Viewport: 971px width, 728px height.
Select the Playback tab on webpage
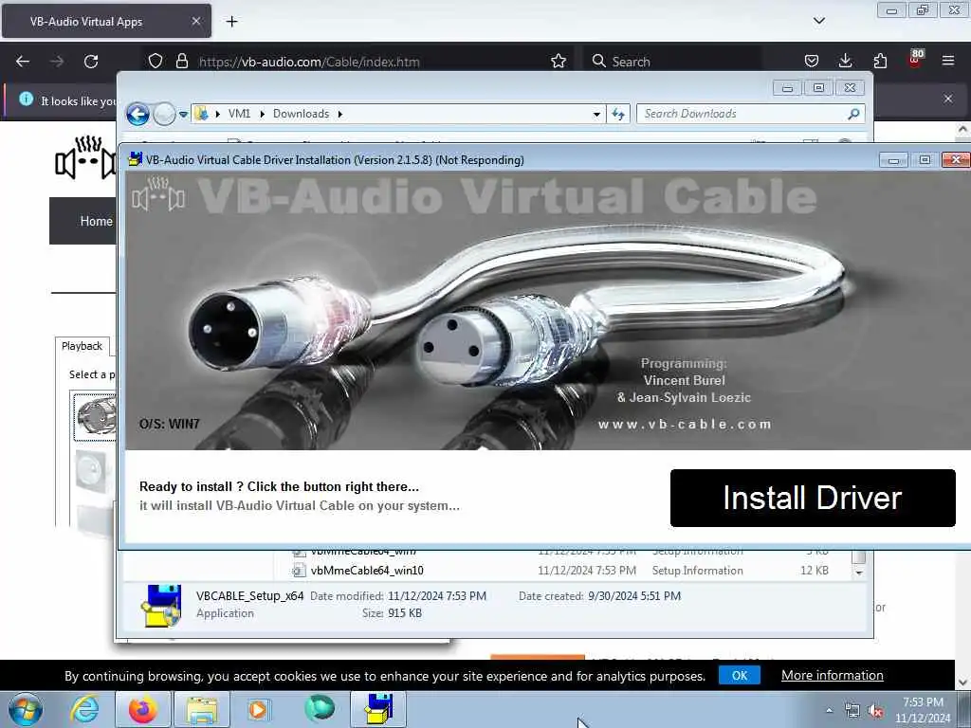coord(82,346)
